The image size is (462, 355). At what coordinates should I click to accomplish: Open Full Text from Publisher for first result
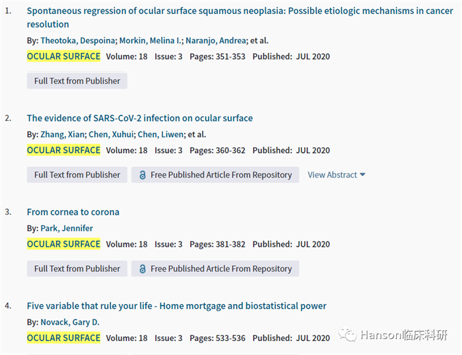pos(77,81)
